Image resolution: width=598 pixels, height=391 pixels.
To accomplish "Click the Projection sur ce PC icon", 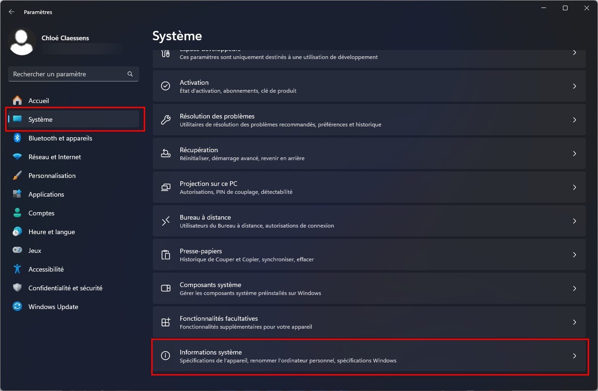I will tap(165, 187).
